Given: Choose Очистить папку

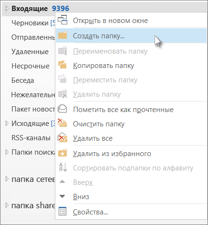Looking at the screenshot, I should [131, 124].
